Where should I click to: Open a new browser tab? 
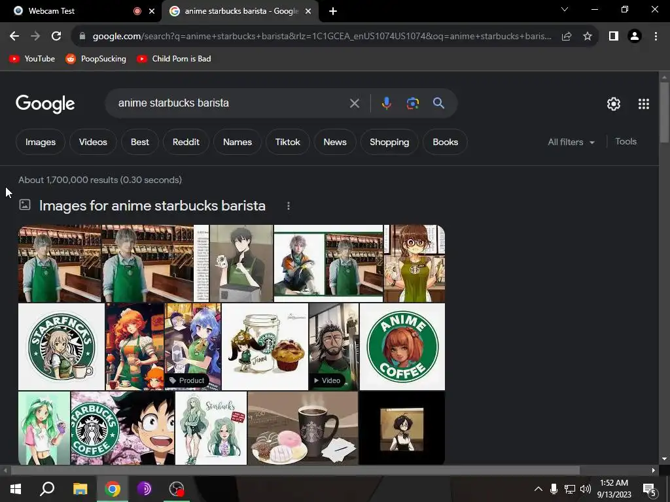point(333,12)
